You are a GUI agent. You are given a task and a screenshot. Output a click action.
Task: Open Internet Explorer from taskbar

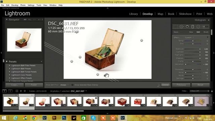click(15, 118)
